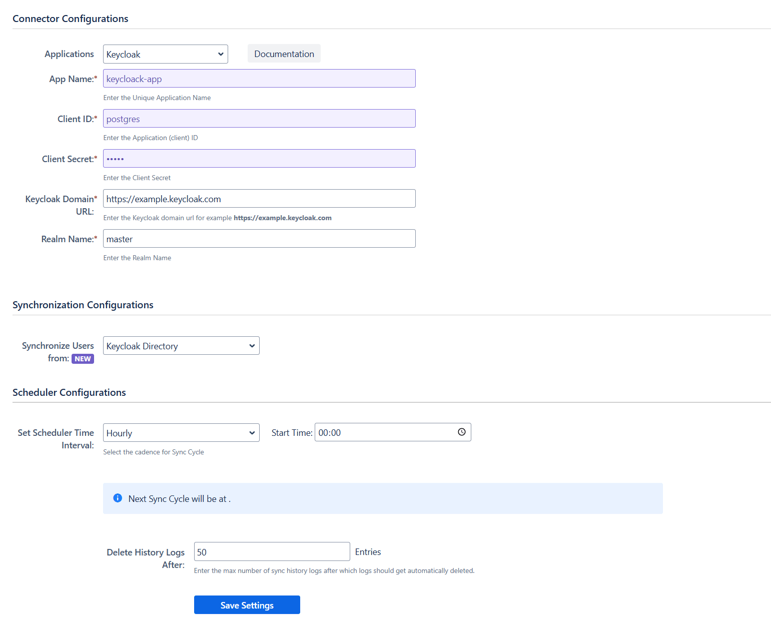Viewport: 771px width, 627px height.
Task: Click the 'Enter the Client Secret' hint text
Action: click(x=137, y=178)
